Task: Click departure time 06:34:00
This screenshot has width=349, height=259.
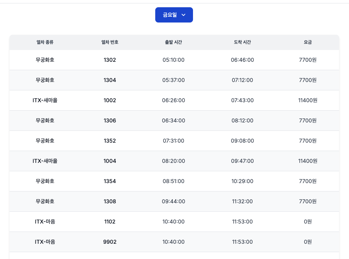Action: click(174, 121)
